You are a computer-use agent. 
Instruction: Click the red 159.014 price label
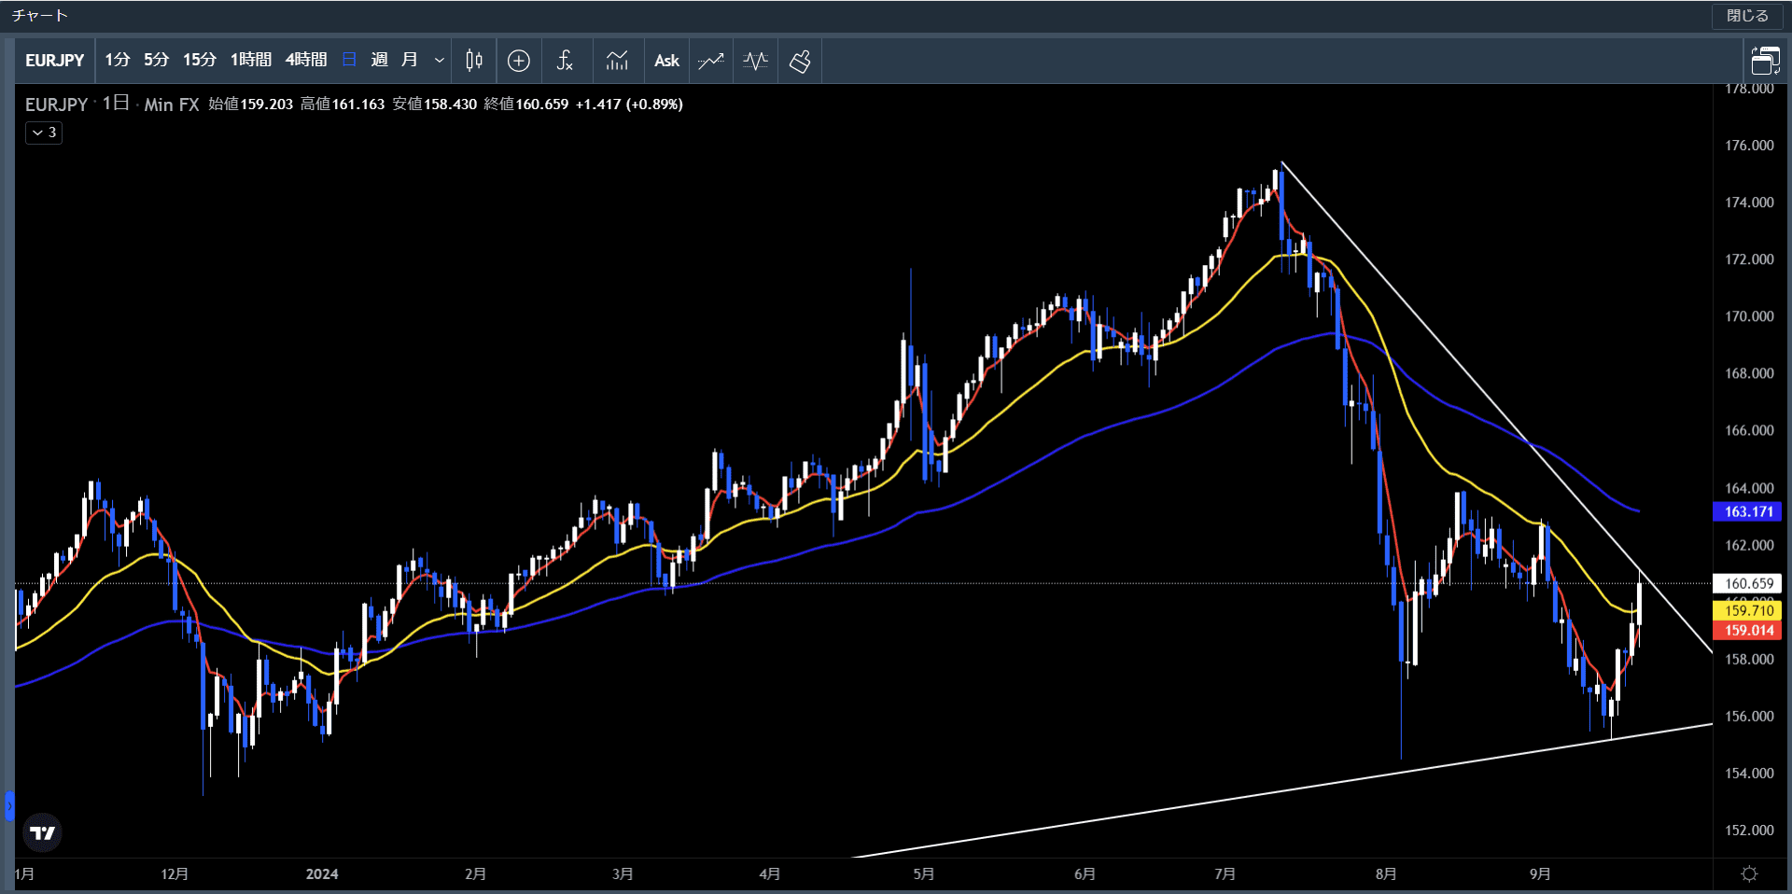[x=1748, y=630]
